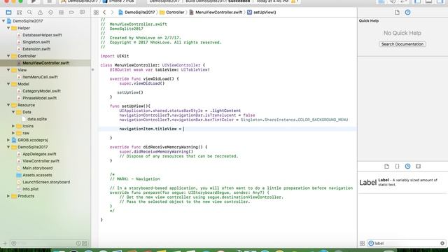Open DatabaseHelper.swift in the navigator
The height and width of the screenshot is (252, 448).
click(42, 35)
